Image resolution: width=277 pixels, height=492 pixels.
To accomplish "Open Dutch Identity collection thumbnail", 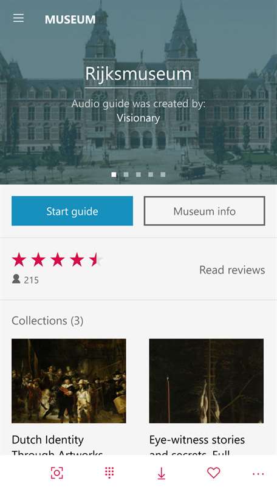I will 69,381.
